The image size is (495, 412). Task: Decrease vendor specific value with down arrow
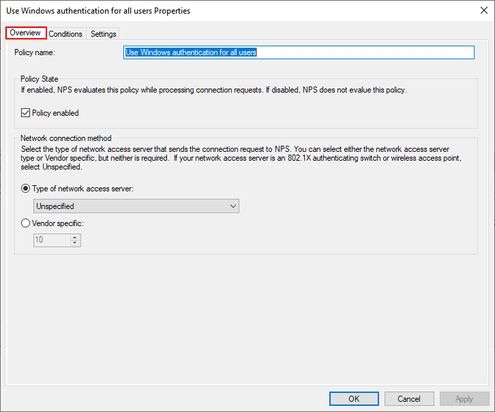(x=76, y=243)
